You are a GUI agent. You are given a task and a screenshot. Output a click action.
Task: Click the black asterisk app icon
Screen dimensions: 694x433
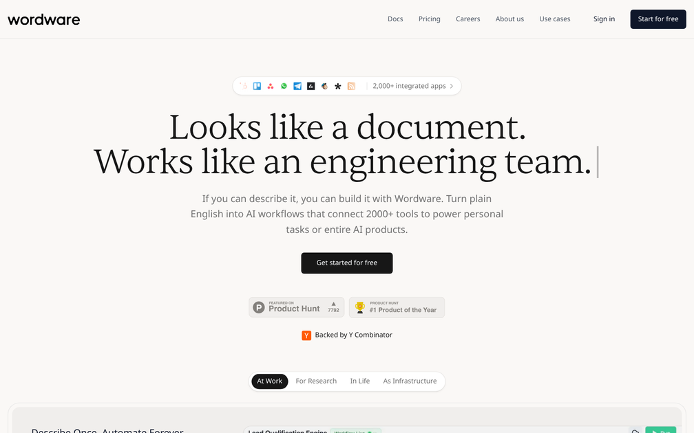coord(337,85)
